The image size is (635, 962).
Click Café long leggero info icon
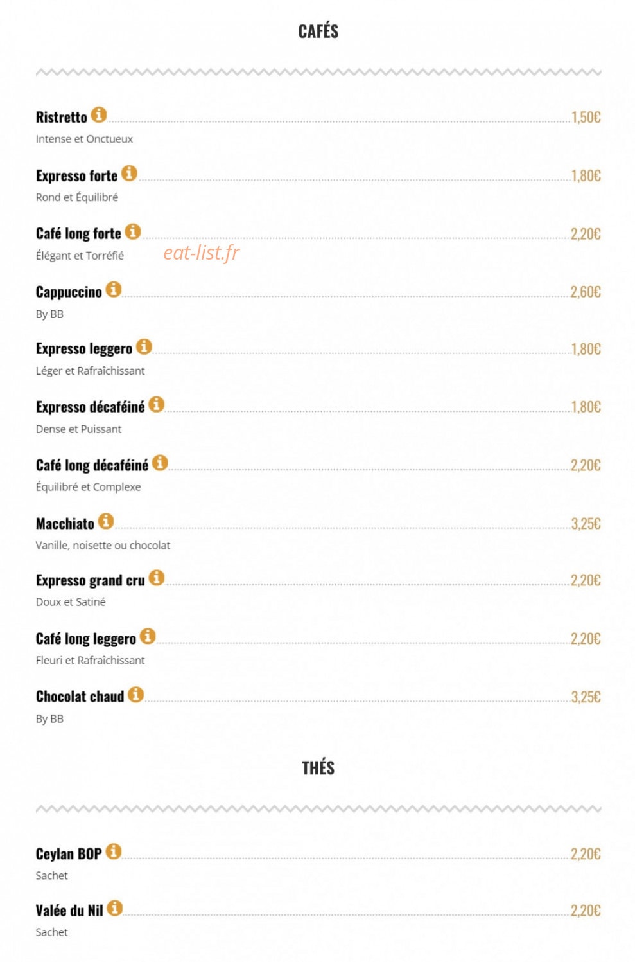coord(148,636)
